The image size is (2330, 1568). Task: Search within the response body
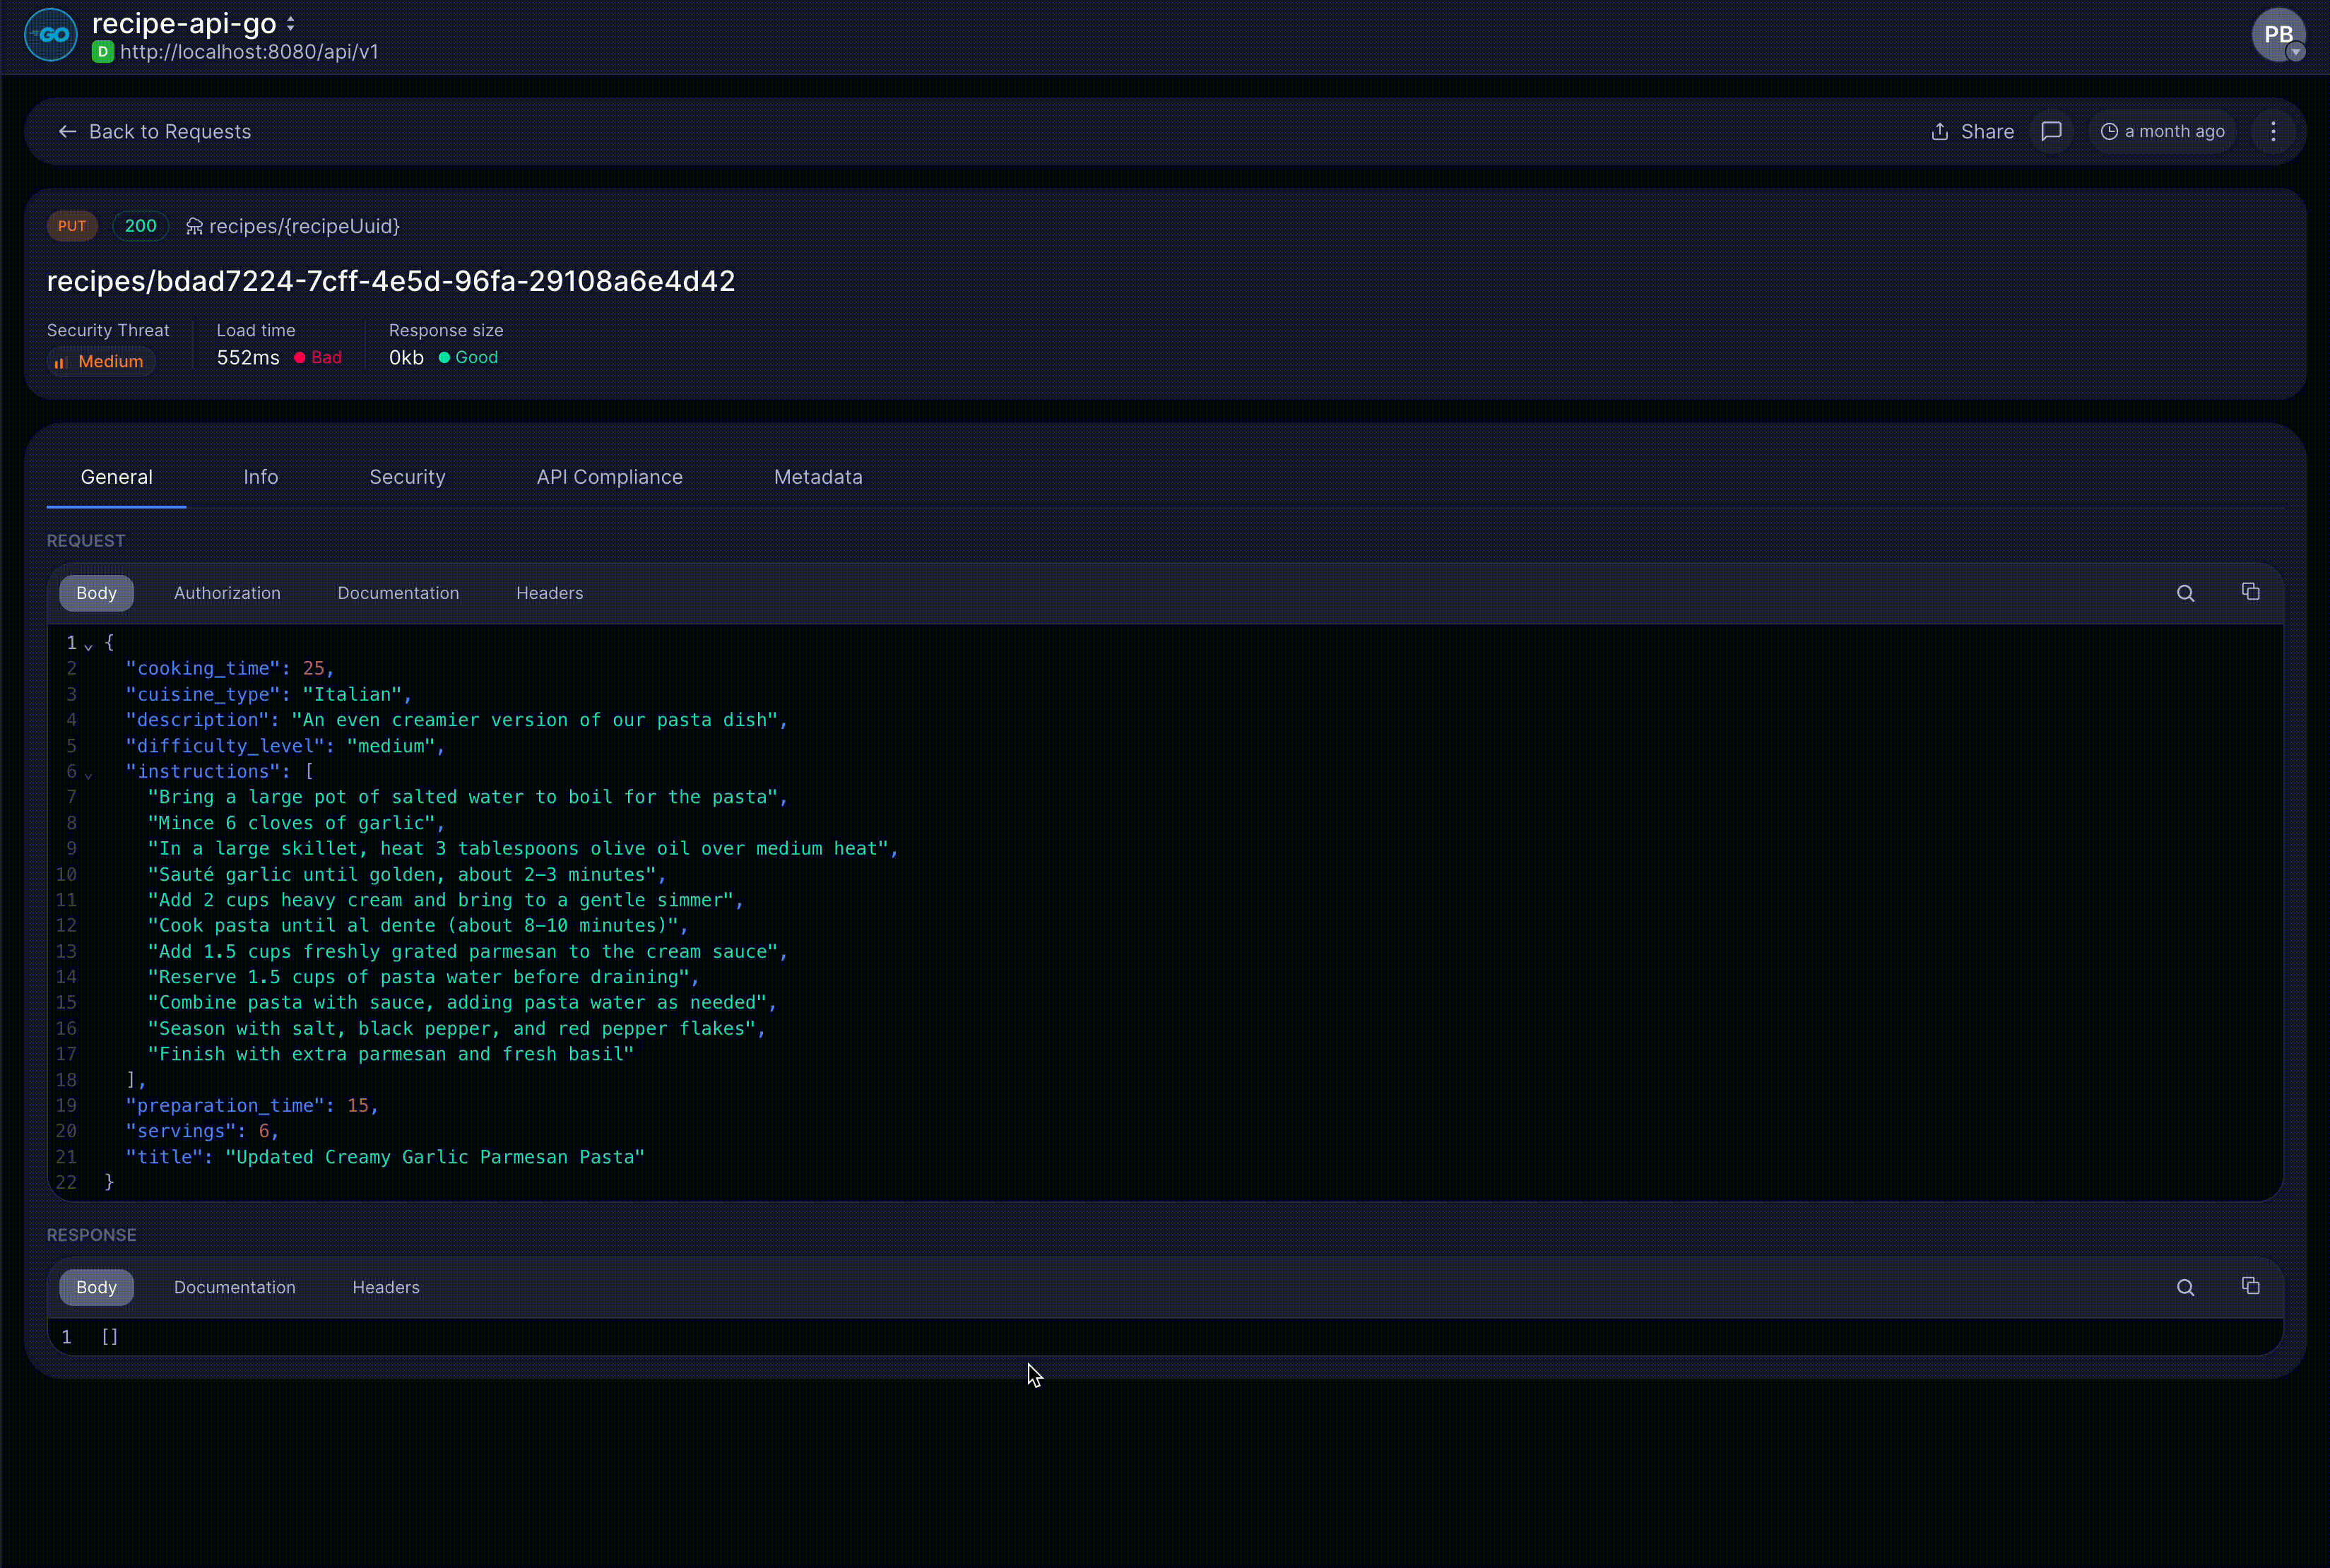(2185, 1287)
